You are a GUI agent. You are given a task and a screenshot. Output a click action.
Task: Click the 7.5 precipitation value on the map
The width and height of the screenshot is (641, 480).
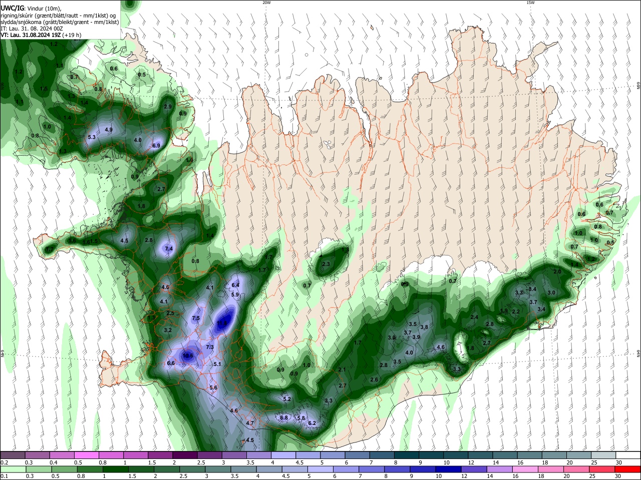pos(196,318)
